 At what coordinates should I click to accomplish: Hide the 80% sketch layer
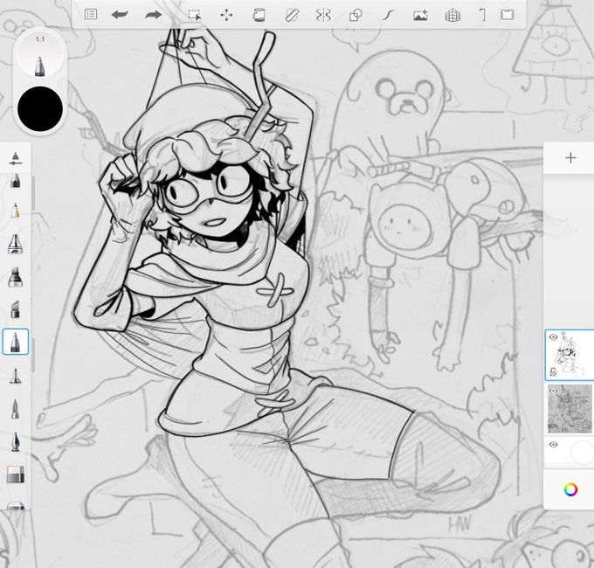point(553,391)
